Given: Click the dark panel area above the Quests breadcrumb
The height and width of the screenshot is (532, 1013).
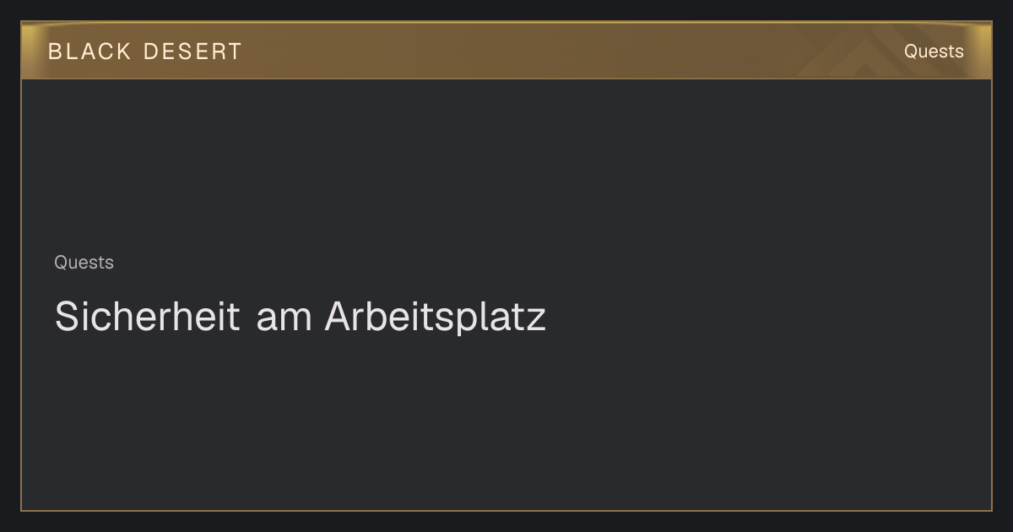Looking at the screenshot, I should click(x=506, y=160).
